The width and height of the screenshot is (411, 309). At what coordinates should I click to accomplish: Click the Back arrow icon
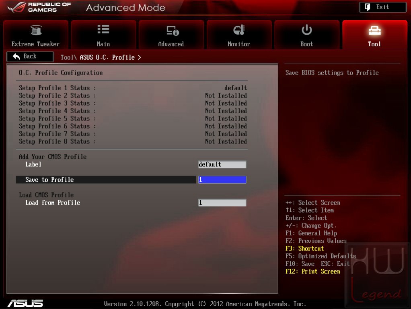point(16,56)
